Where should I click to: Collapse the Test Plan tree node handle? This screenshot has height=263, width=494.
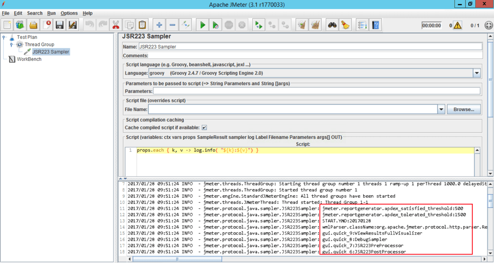pos(4,37)
